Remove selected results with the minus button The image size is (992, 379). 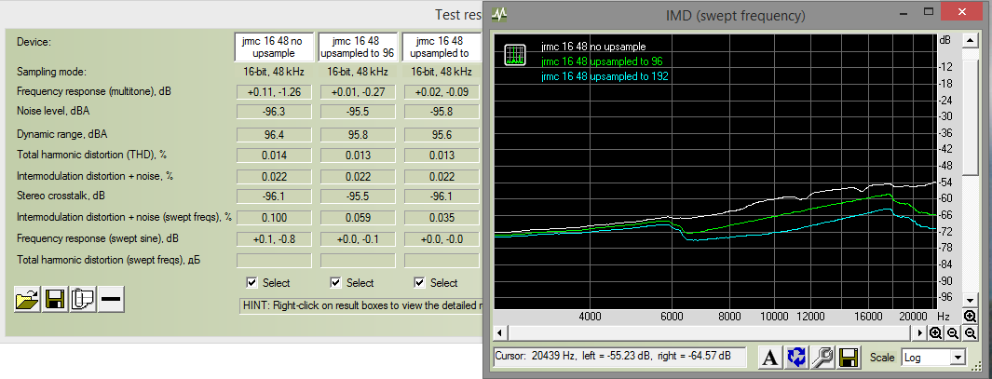point(112,299)
